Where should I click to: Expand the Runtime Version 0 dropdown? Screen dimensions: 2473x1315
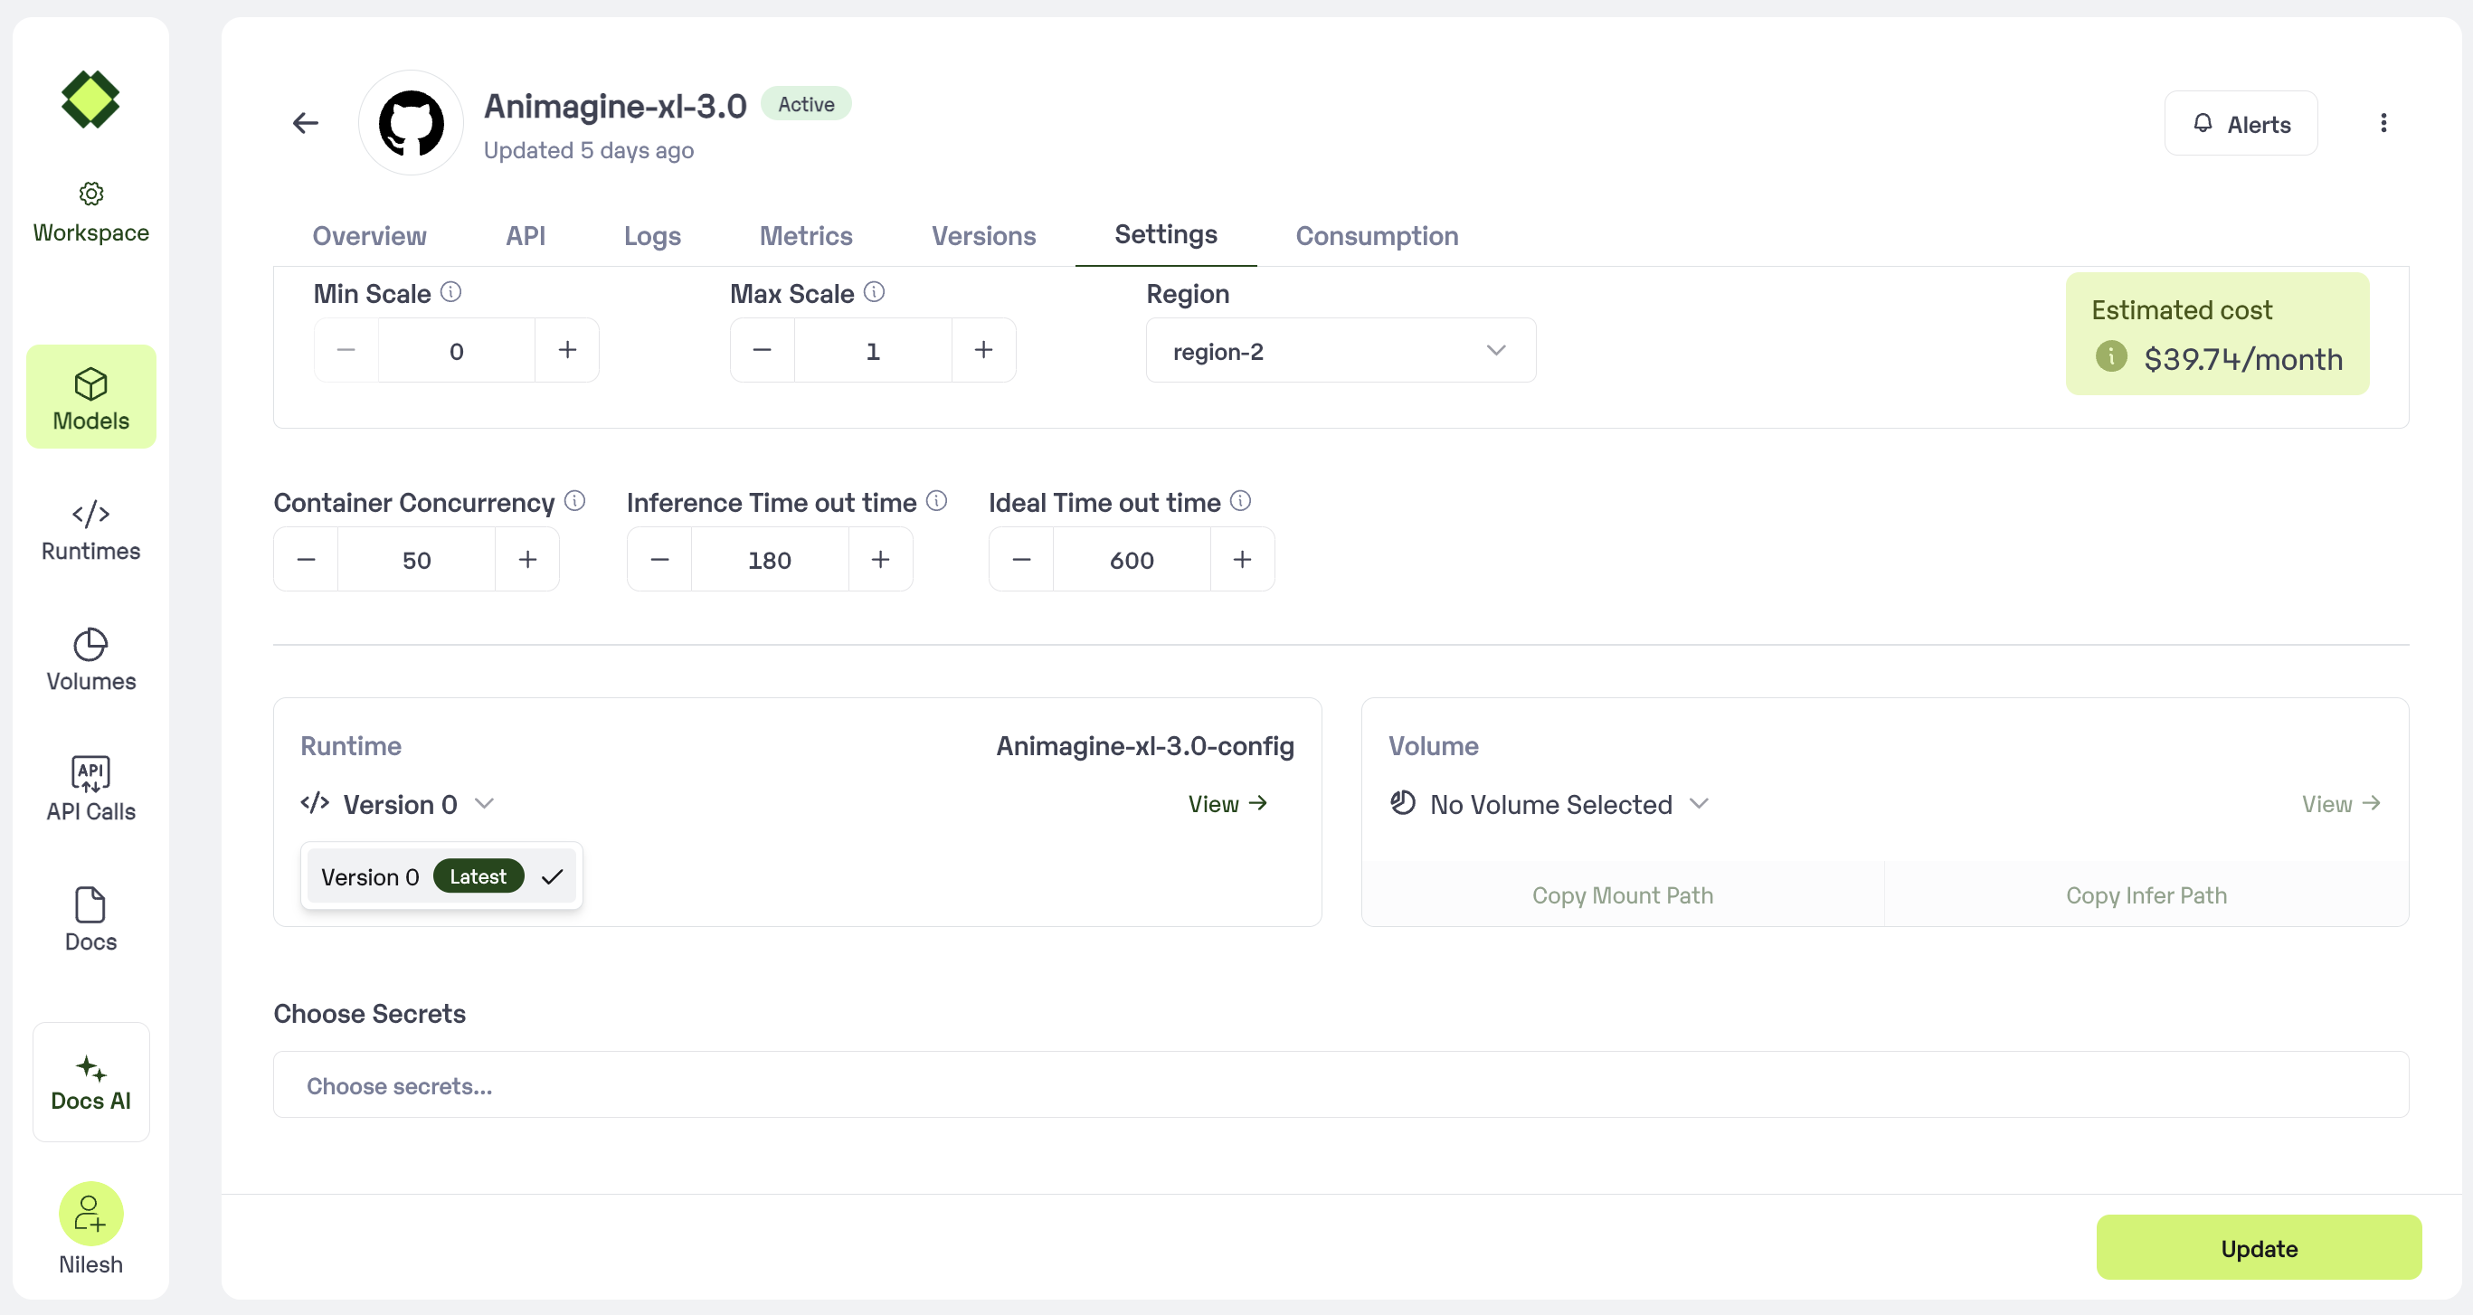coord(397,803)
